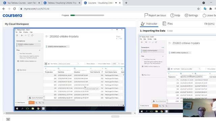Open Coursera Help

[175, 15]
